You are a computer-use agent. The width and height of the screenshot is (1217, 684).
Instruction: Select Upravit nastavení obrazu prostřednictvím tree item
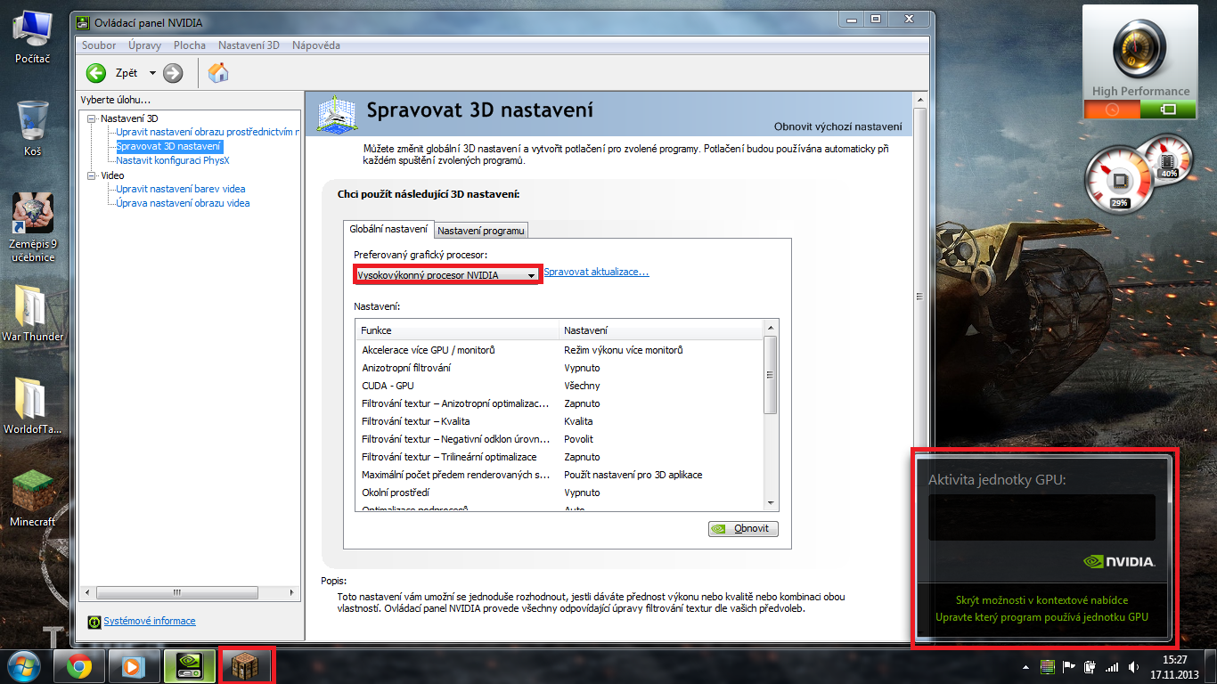coord(207,132)
